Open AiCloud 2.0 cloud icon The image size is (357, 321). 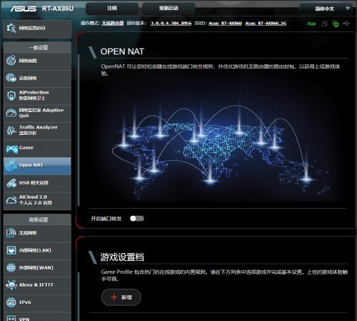coord(11,200)
